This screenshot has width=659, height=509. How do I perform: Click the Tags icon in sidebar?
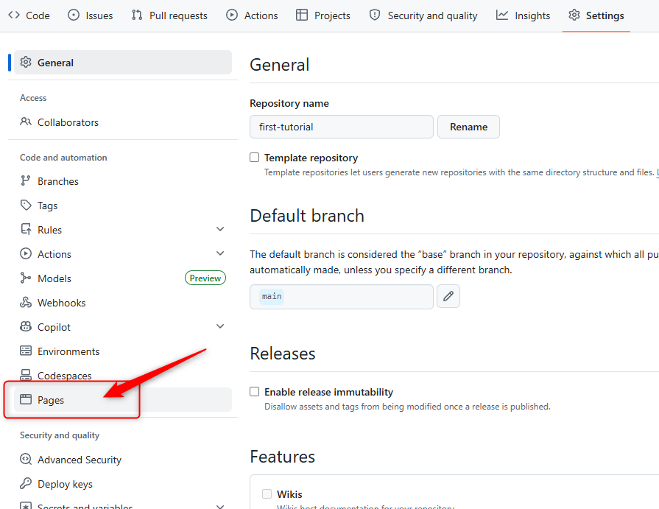click(x=26, y=206)
